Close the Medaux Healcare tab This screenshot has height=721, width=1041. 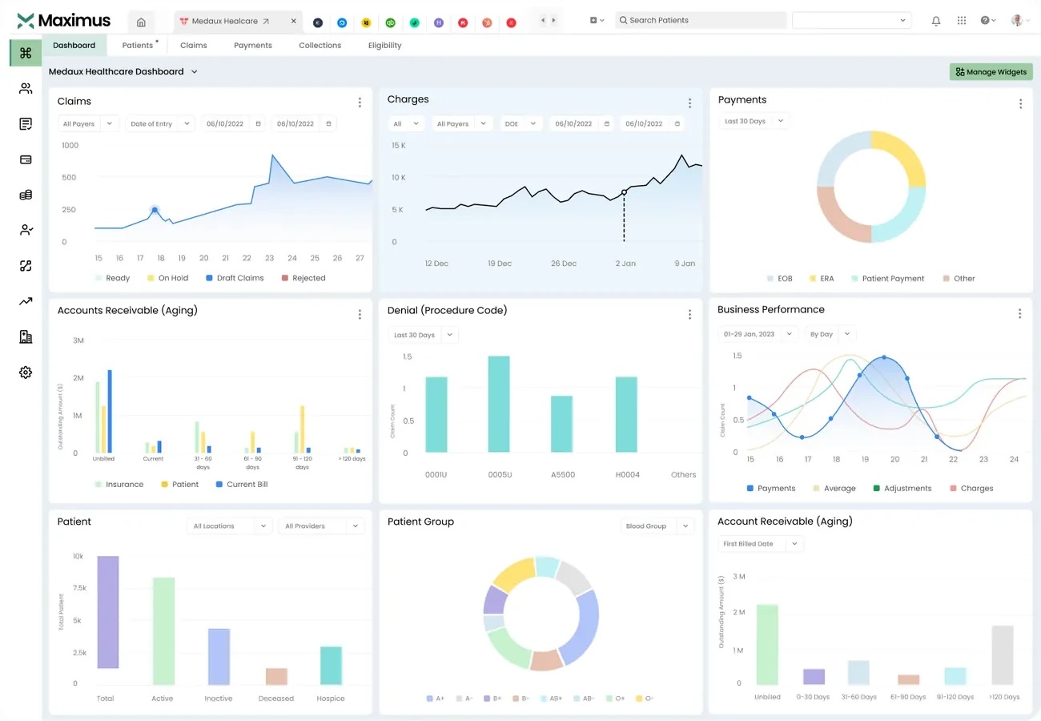tap(293, 22)
